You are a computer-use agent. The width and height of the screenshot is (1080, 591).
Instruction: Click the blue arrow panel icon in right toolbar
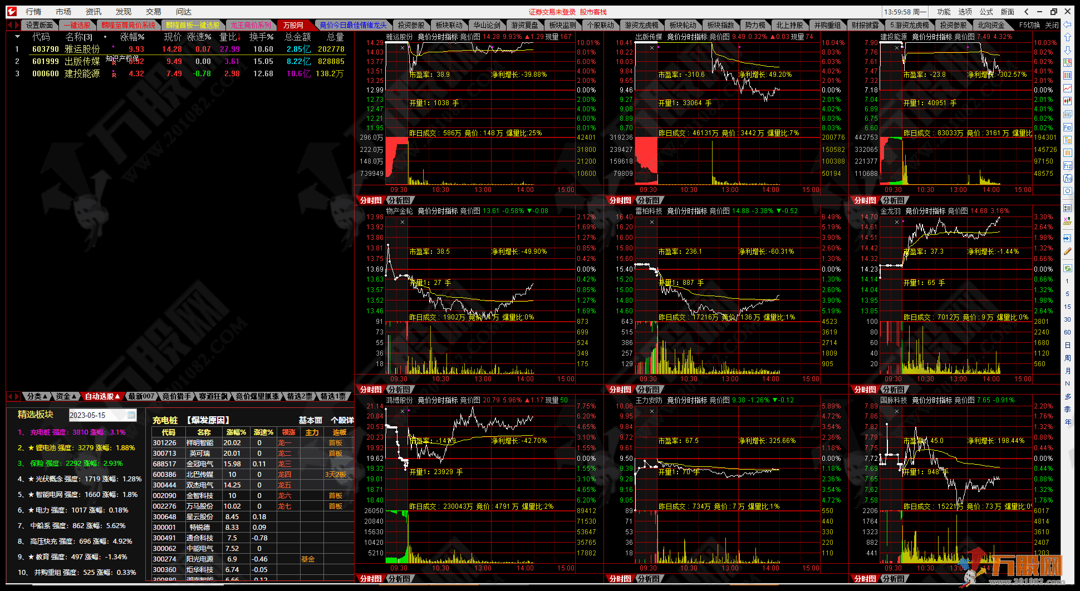coord(1067,238)
